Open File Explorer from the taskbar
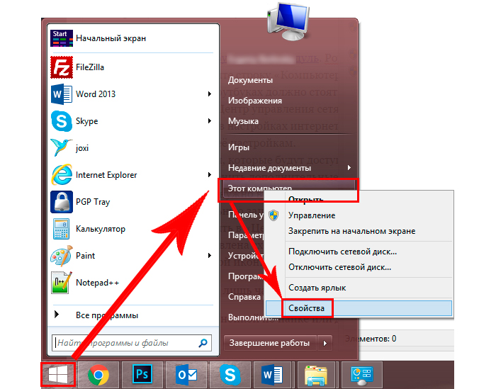Viewport: 496px width, 389px height. point(316,375)
